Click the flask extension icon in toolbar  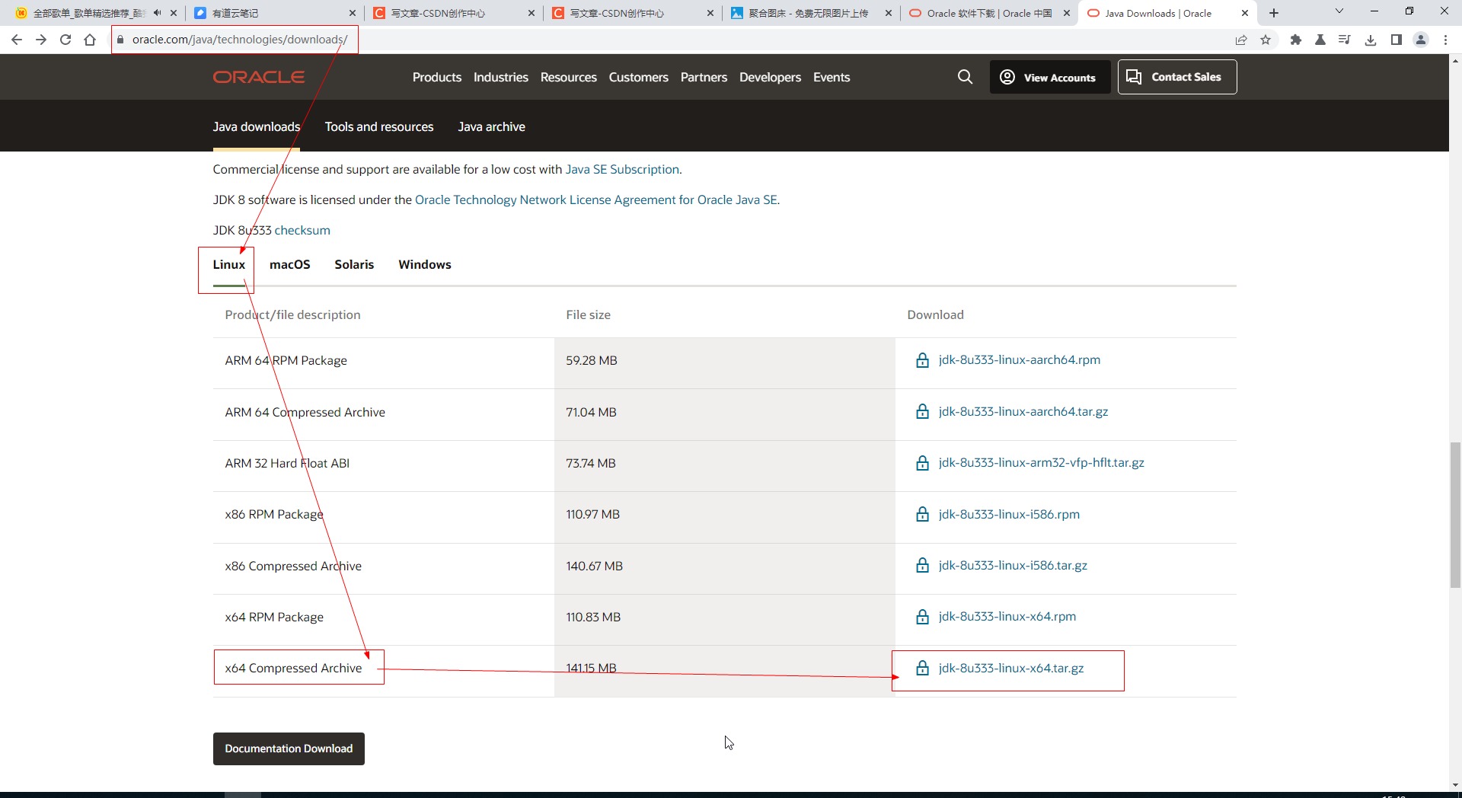coord(1320,40)
